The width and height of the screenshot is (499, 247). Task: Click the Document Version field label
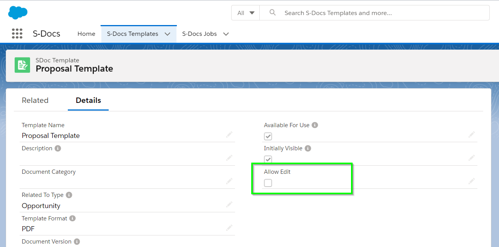pyautogui.click(x=47, y=242)
